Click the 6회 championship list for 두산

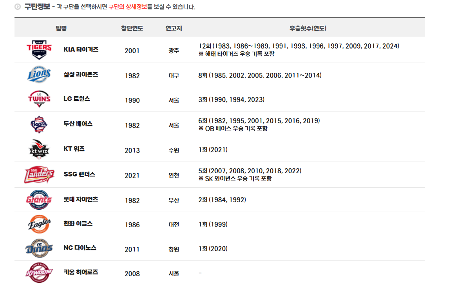(259, 121)
